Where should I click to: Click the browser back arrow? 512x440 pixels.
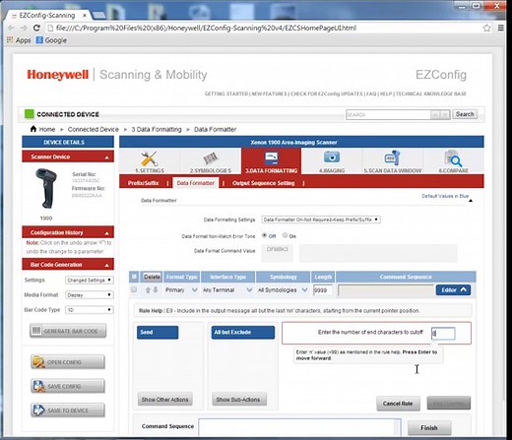[11, 28]
